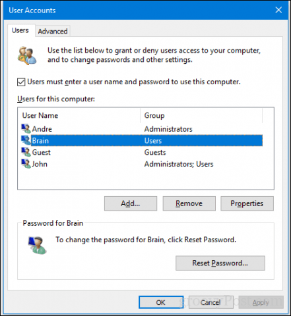Open the Add user dialog

click(131, 203)
